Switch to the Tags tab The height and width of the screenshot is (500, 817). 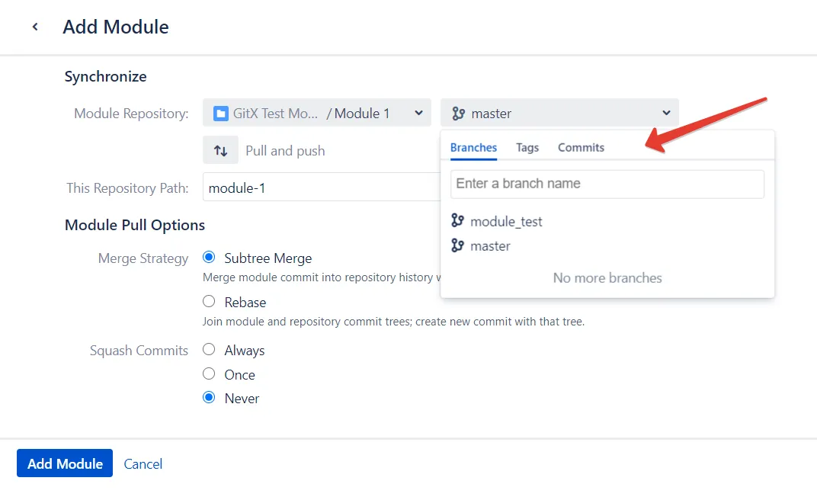[527, 147]
